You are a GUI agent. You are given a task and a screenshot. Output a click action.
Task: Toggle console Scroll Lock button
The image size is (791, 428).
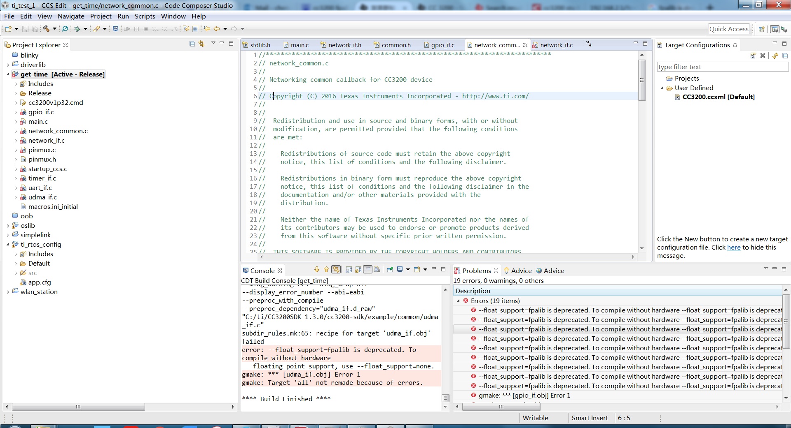click(358, 270)
